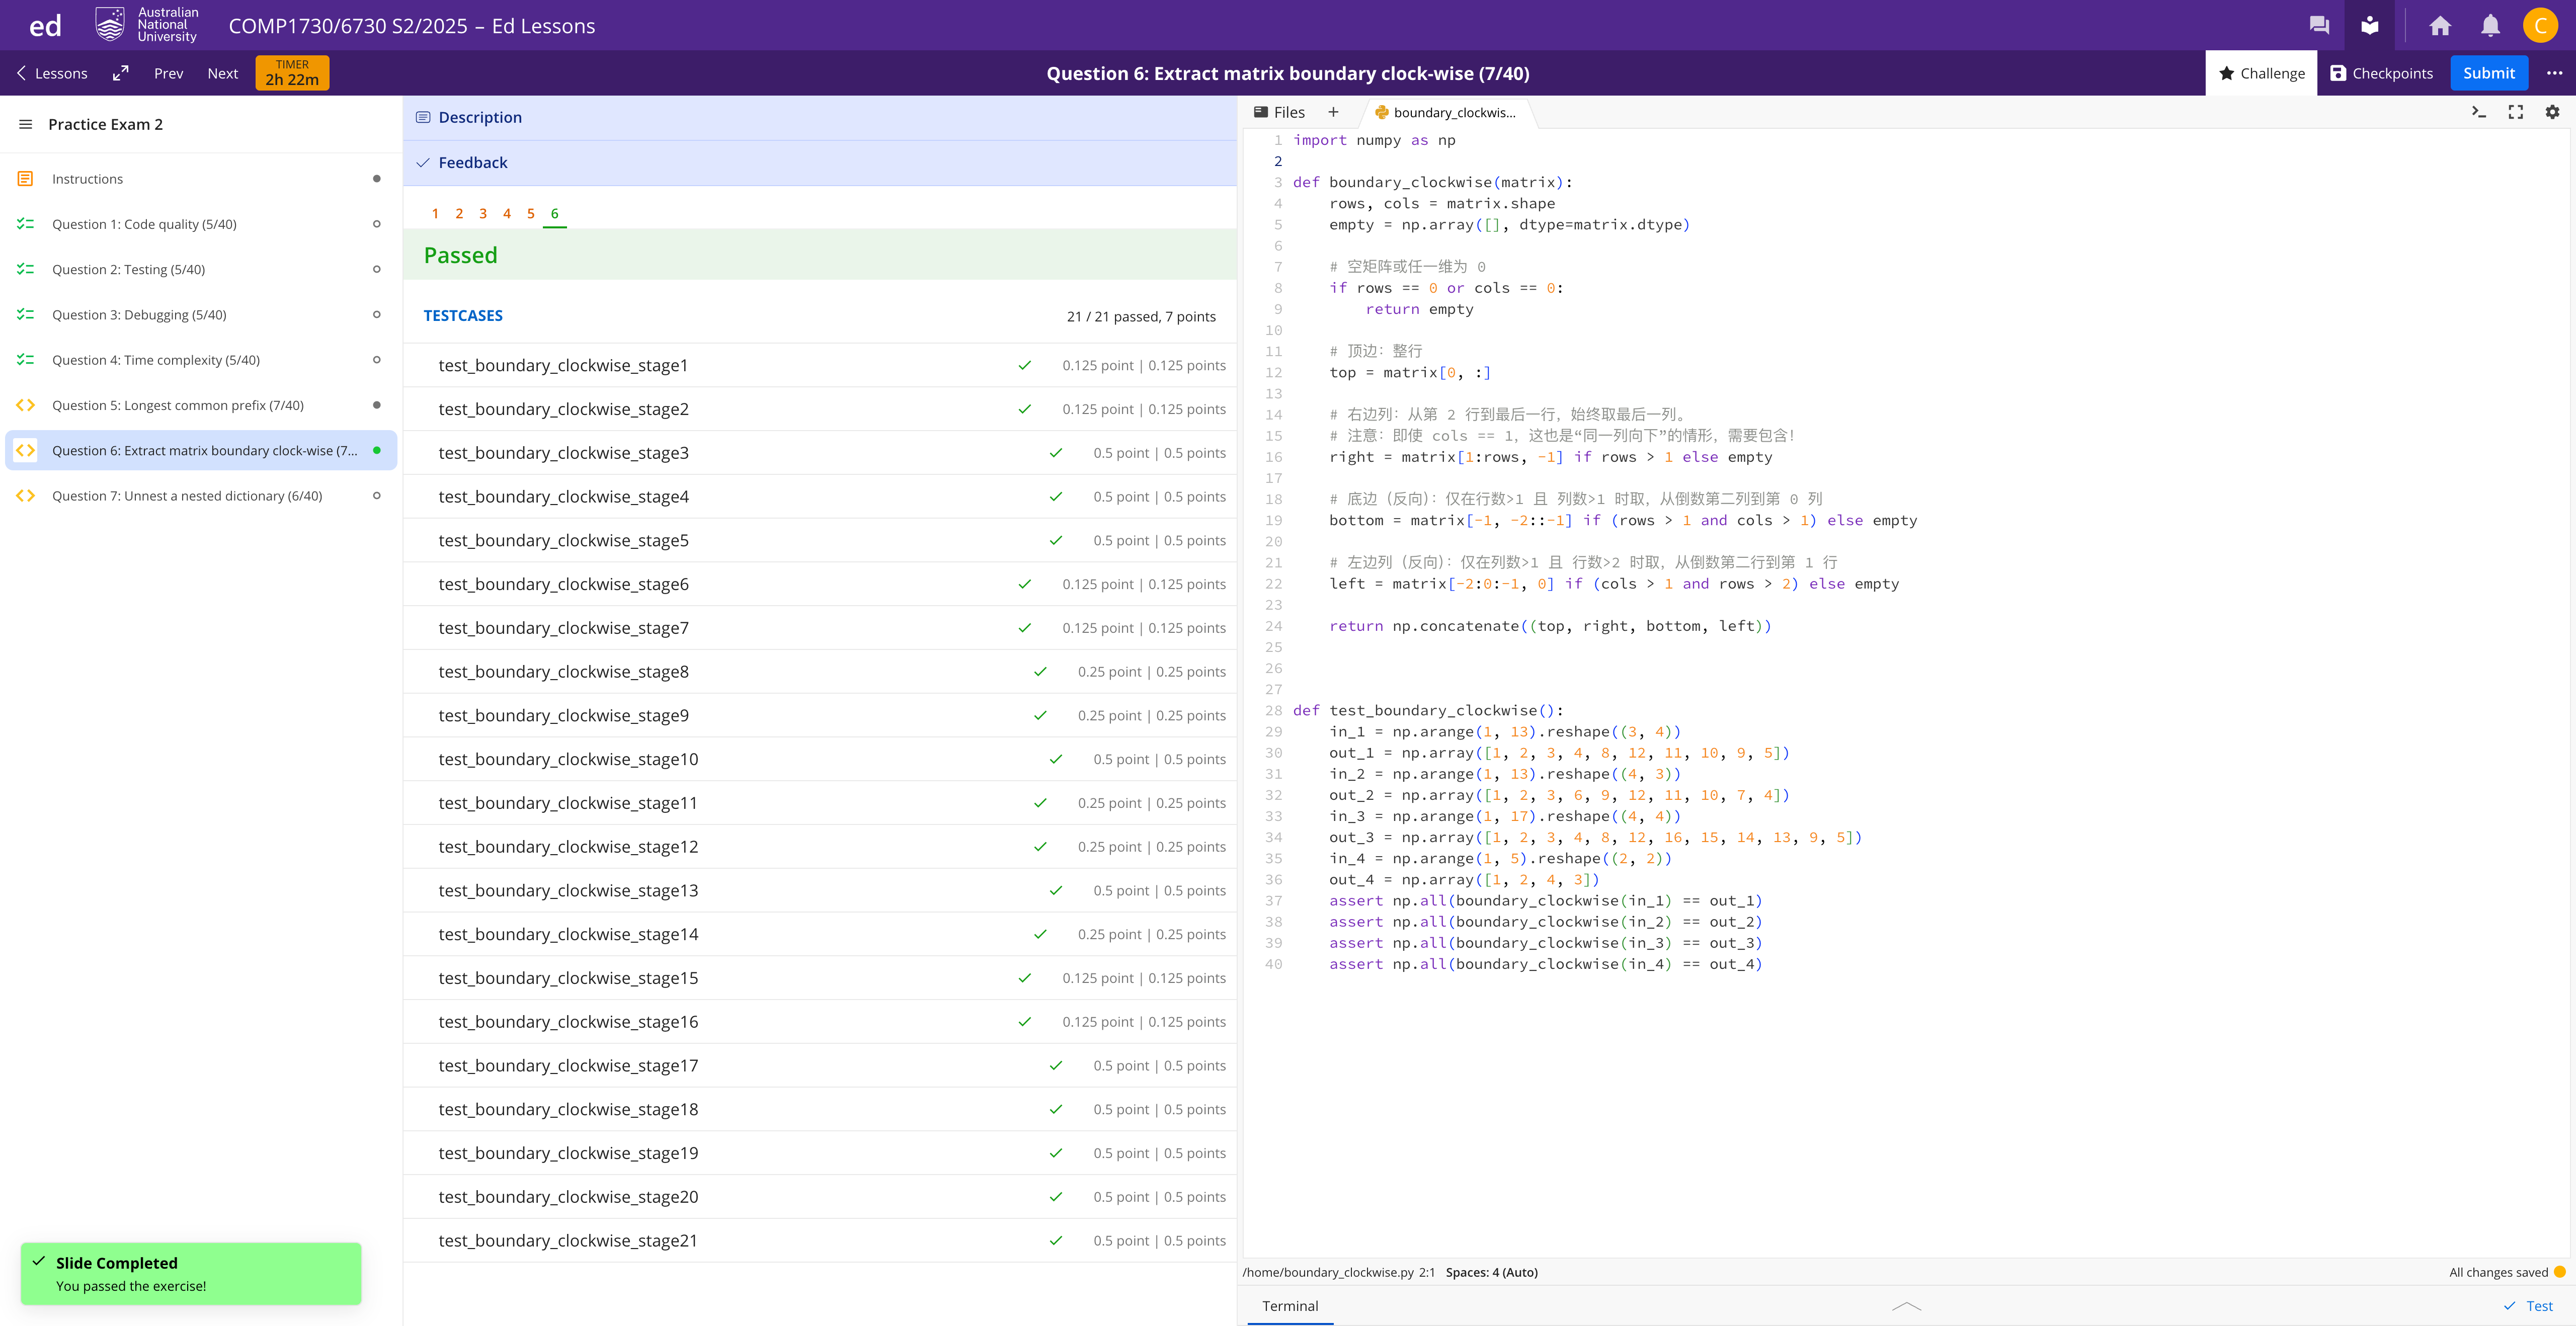This screenshot has height=1326, width=2576.
Task: Expand test_boundary_clockwise_stage1 testcase
Action: [819, 365]
